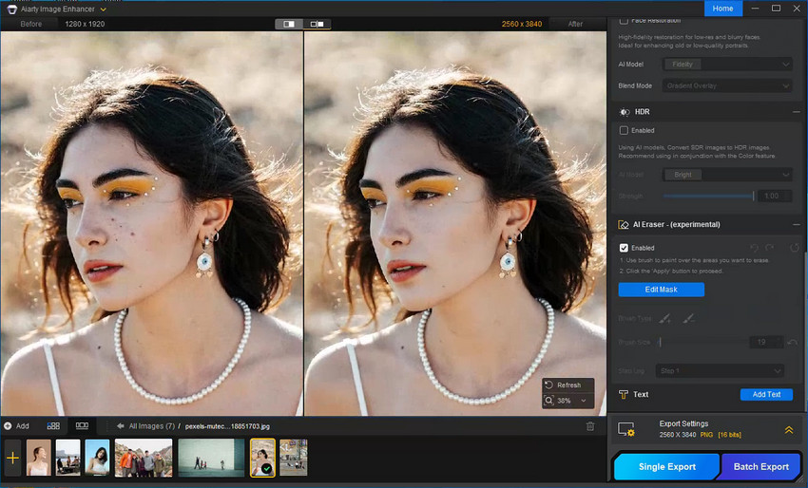808x488 pixels.
Task: Click the Batch Export button
Action: point(761,467)
